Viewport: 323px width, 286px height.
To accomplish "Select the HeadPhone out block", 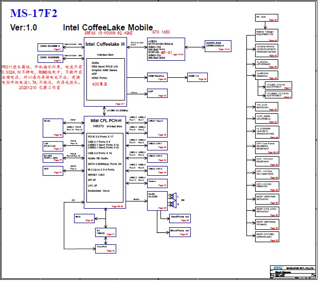I will click(x=180, y=218).
